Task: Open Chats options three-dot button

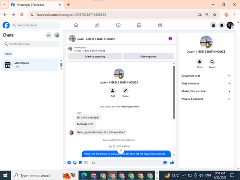Action: click(48, 35)
